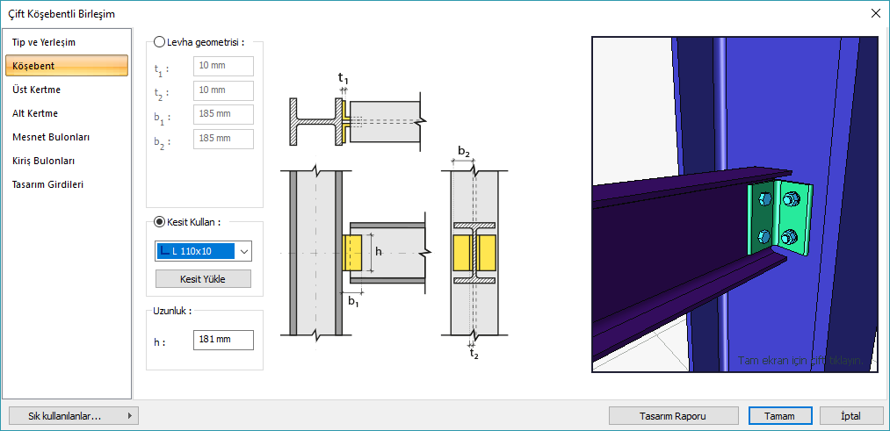This screenshot has height=431, width=890.
Task: Open the Sık kullanılanlar menu
Action: click(x=72, y=416)
